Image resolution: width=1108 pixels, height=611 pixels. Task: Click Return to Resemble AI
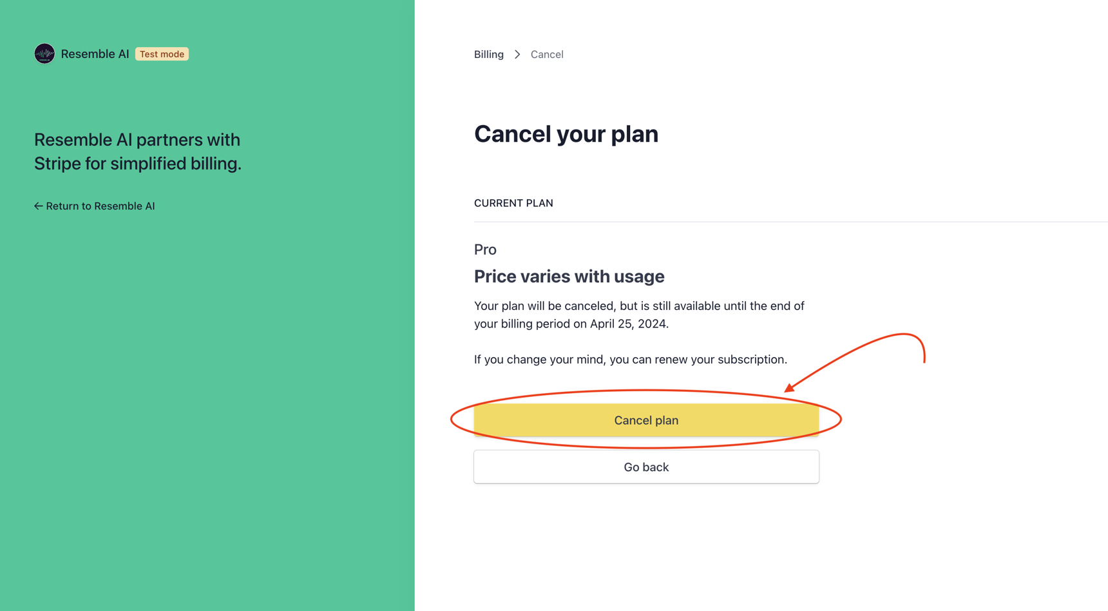coord(100,206)
